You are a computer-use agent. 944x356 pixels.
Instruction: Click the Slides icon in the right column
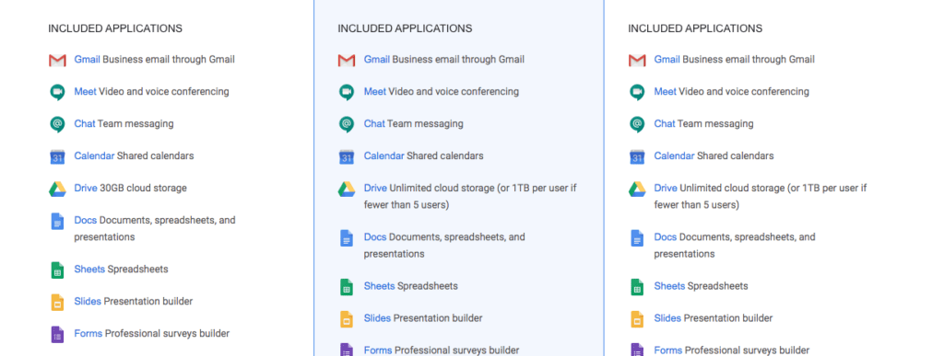637,319
